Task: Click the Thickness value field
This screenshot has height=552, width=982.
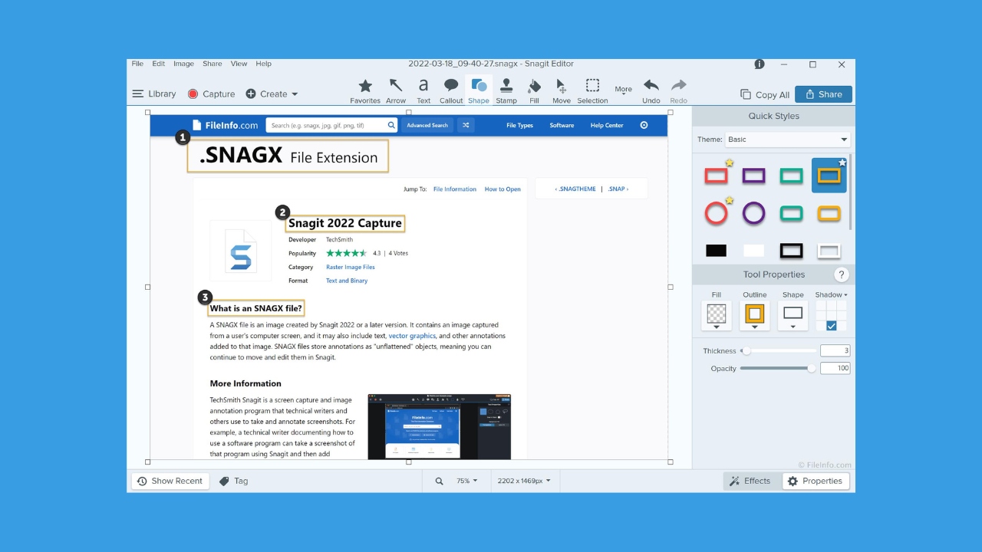Action: (x=835, y=350)
